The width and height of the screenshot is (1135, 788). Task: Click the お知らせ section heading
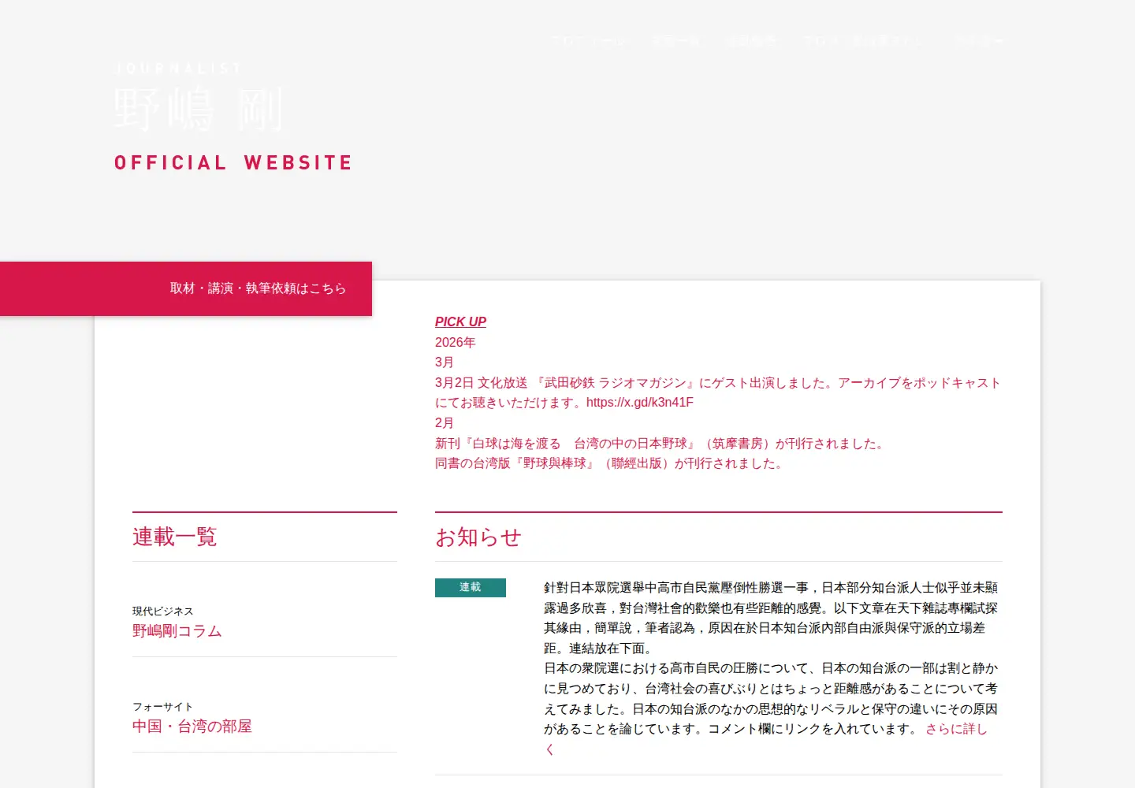tap(478, 537)
